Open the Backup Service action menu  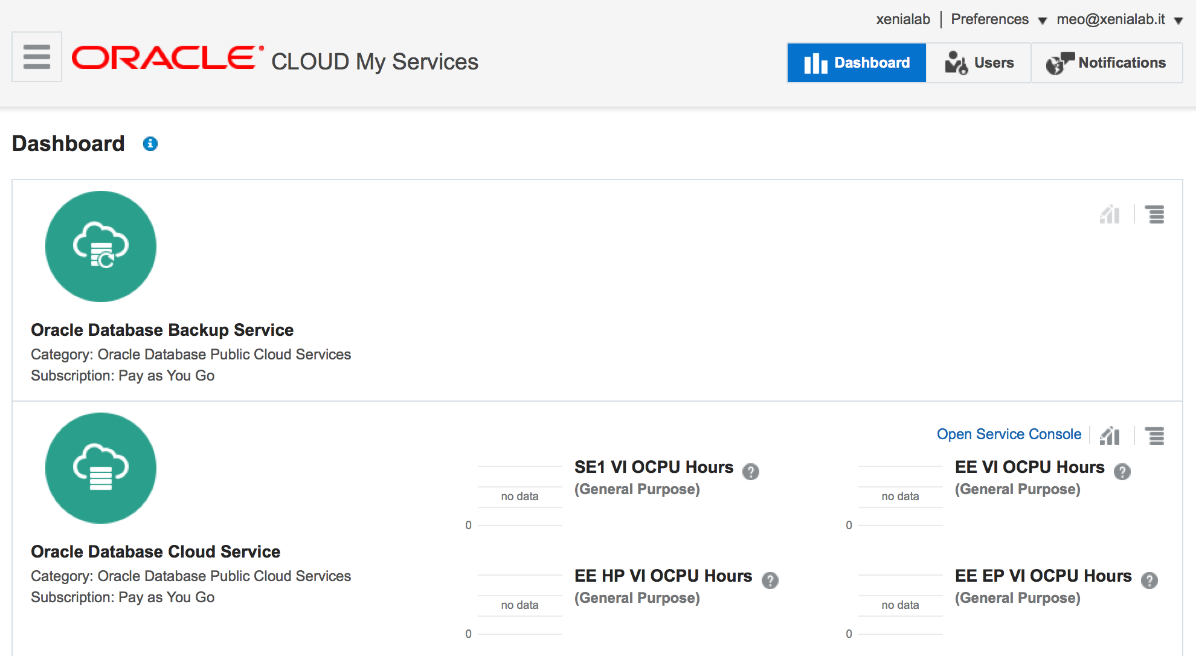point(1155,214)
